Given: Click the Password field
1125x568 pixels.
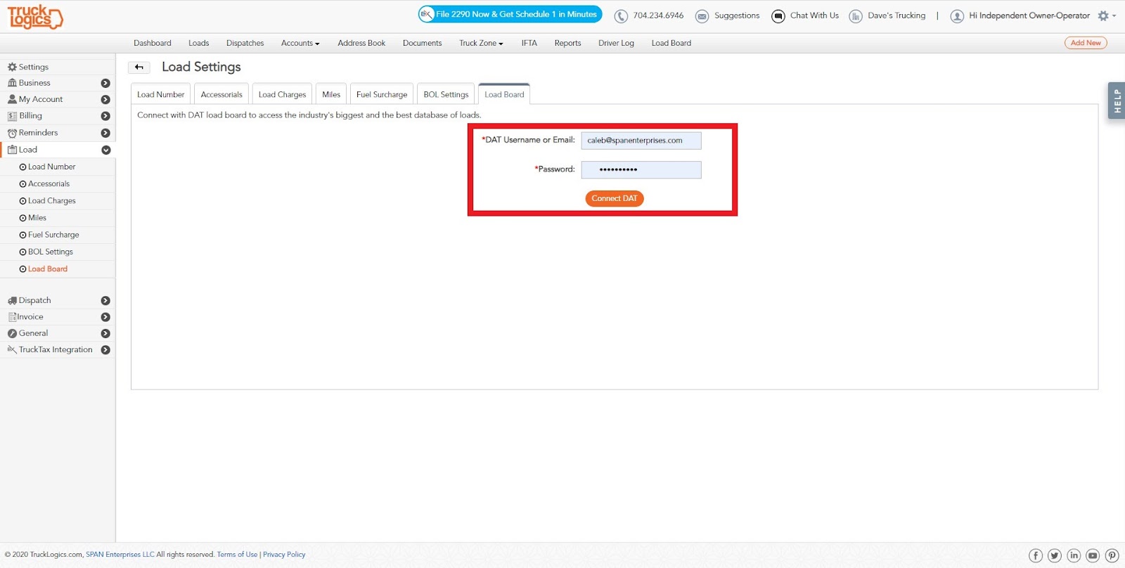Looking at the screenshot, I should pyautogui.click(x=641, y=169).
